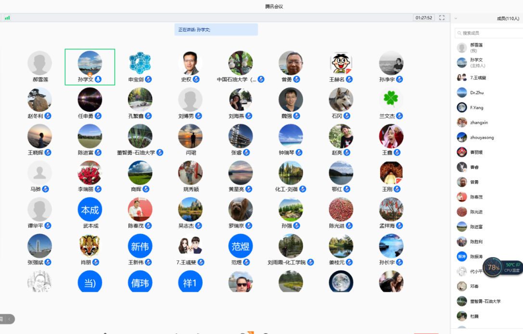Type in the 搜索成员 search field
The width and height of the screenshot is (523, 334).
click(488, 33)
